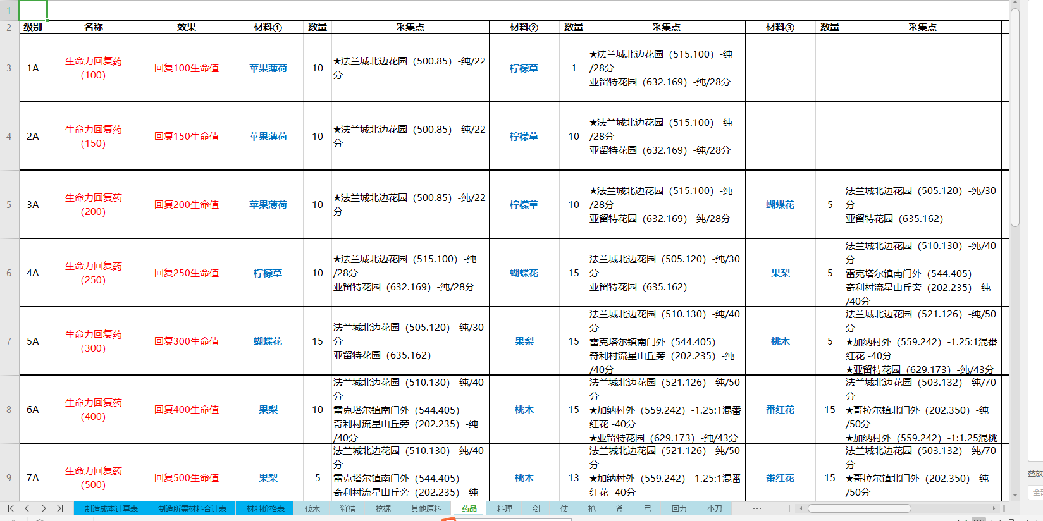Show more sheet tabs via the ellipsis
Screen dimensions: 1043x521
pyautogui.click(x=757, y=508)
